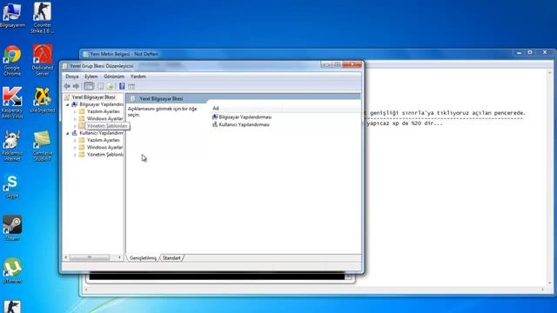Screen dimensions: 557x313
Task: Select Windows Ayarları under Bilgisayar Yapılandırması
Action: (104, 118)
